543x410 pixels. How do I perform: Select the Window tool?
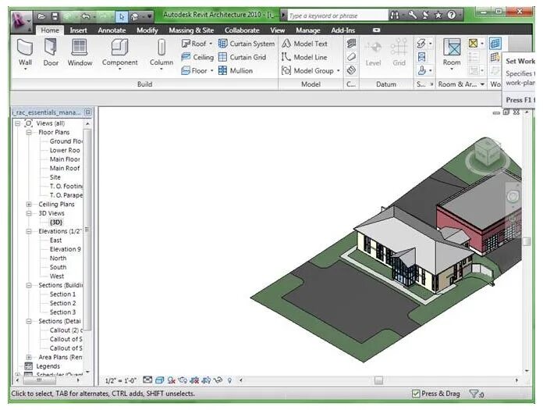80,52
